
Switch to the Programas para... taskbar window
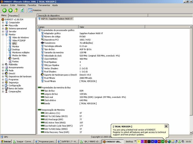46,142
